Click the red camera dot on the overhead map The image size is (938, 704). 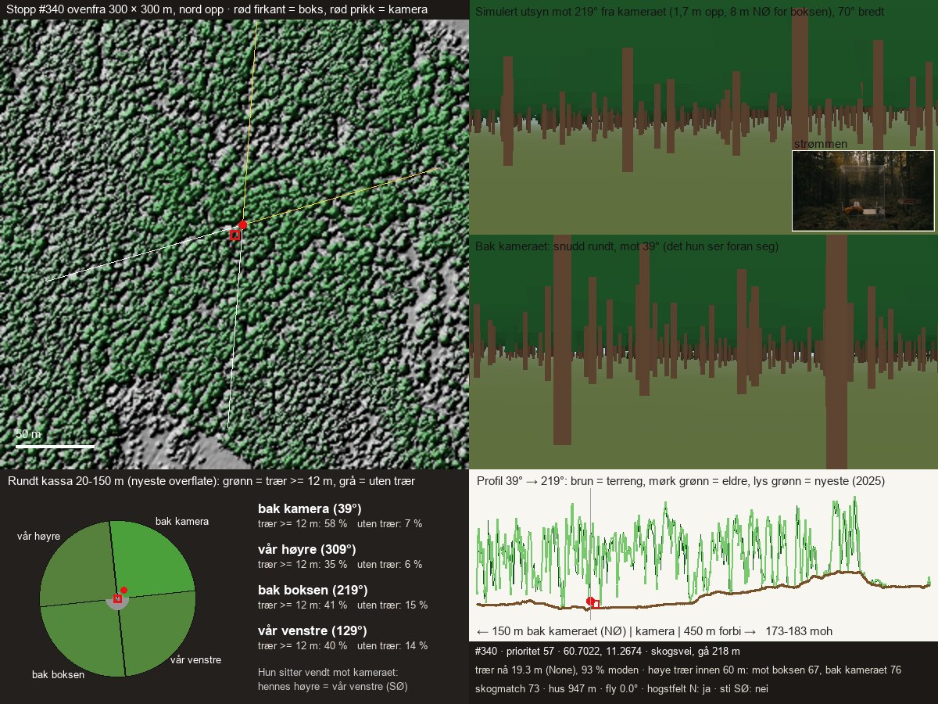coord(243,224)
